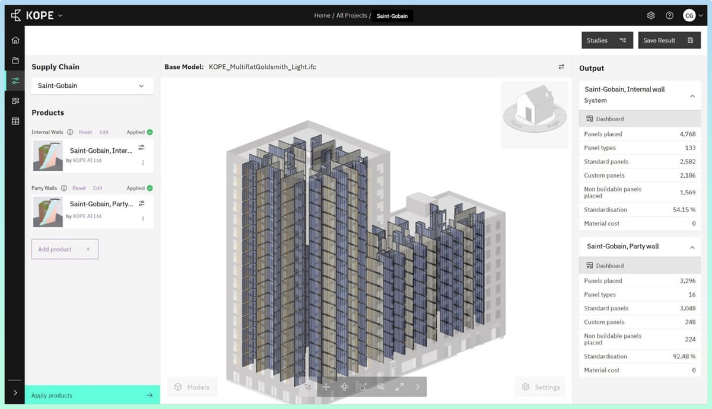Select the active supply chain sliders icon
The height and width of the screenshot is (409, 712).
(15, 80)
